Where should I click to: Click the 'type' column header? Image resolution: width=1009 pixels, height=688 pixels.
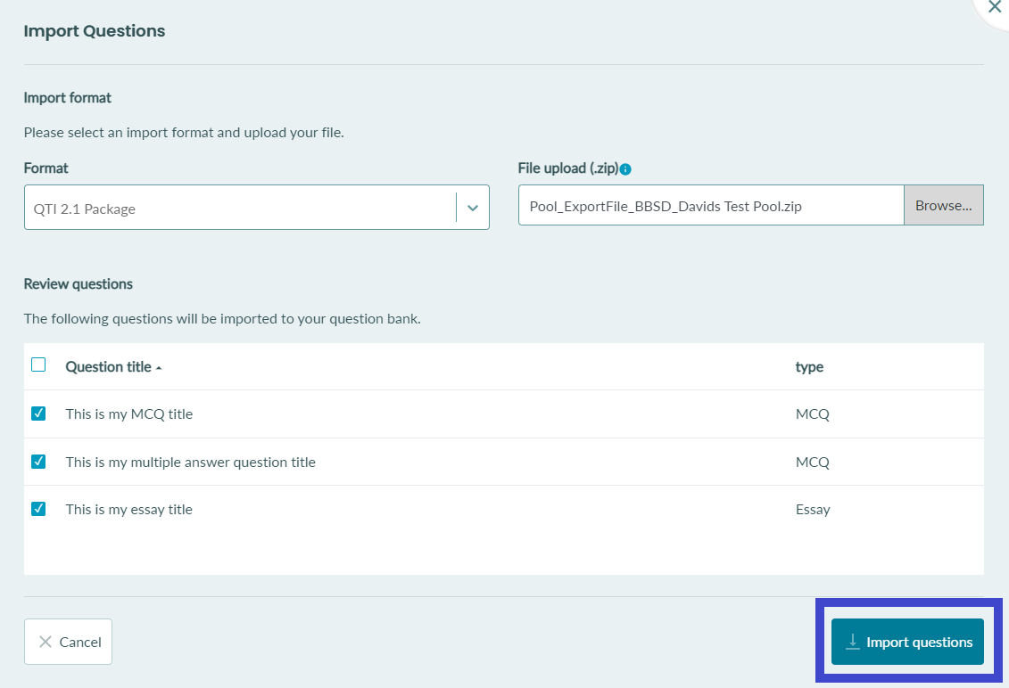(809, 367)
